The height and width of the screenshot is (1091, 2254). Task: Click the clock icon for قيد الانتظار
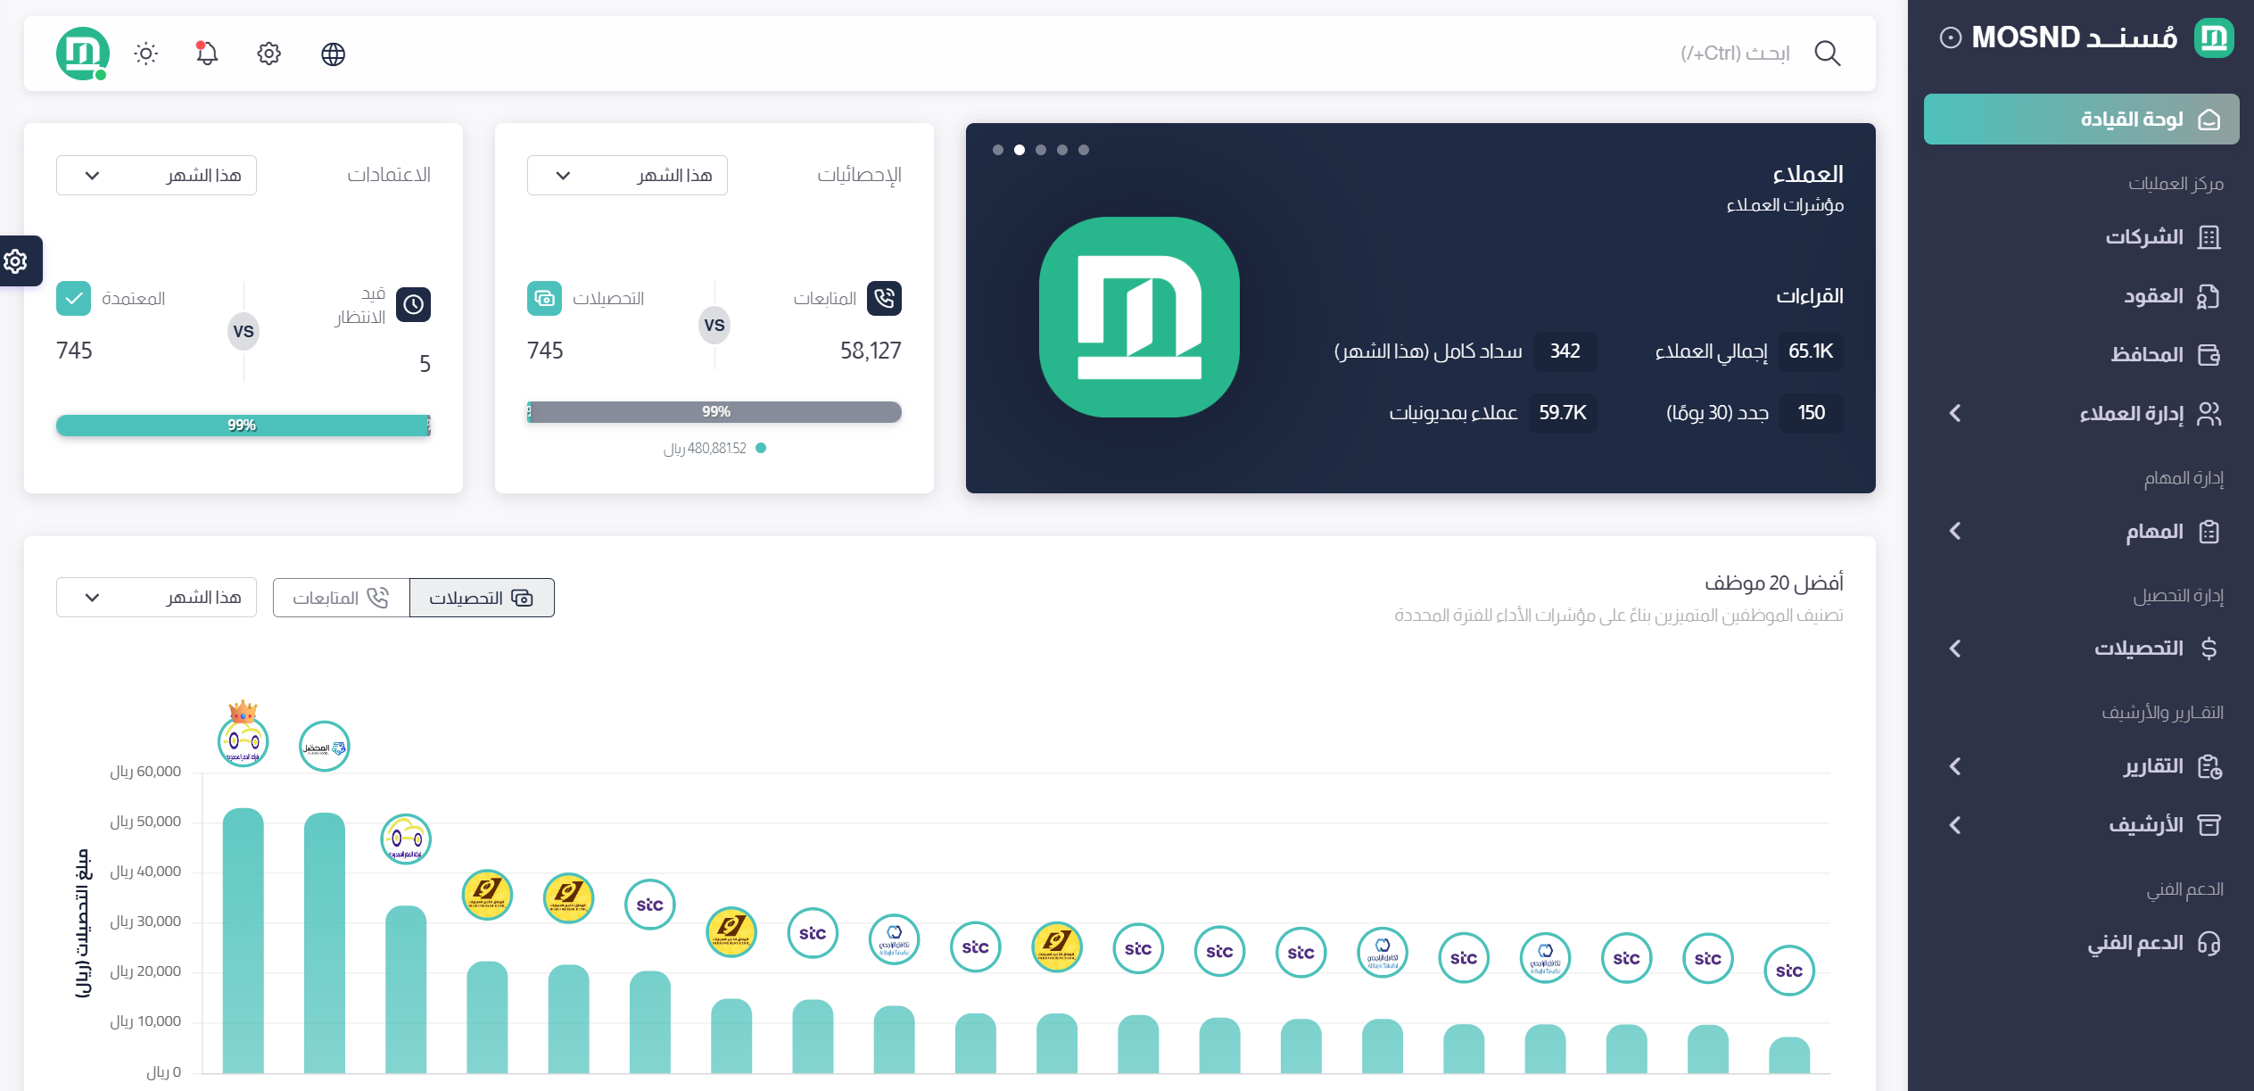click(x=413, y=304)
